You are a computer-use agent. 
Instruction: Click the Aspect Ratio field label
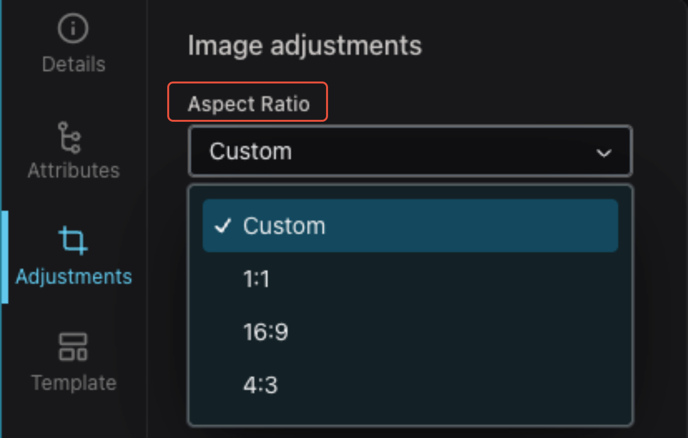click(249, 104)
